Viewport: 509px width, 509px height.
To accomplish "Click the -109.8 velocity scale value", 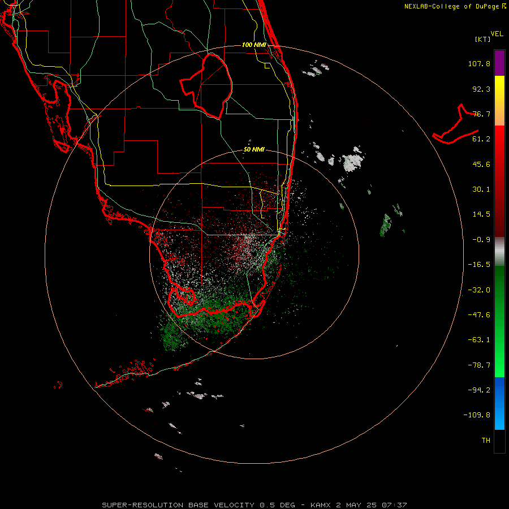I will point(477,415).
